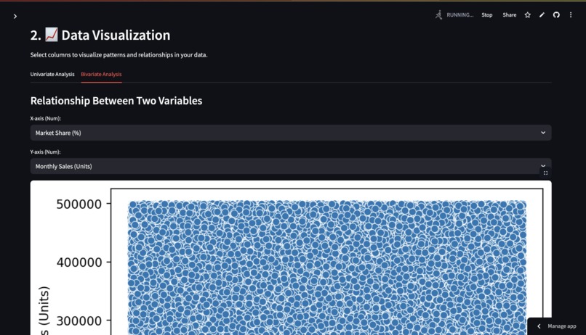Screen dimensions: 586x335
Task: View the scatter plot fullscreen
Action: 545,173
